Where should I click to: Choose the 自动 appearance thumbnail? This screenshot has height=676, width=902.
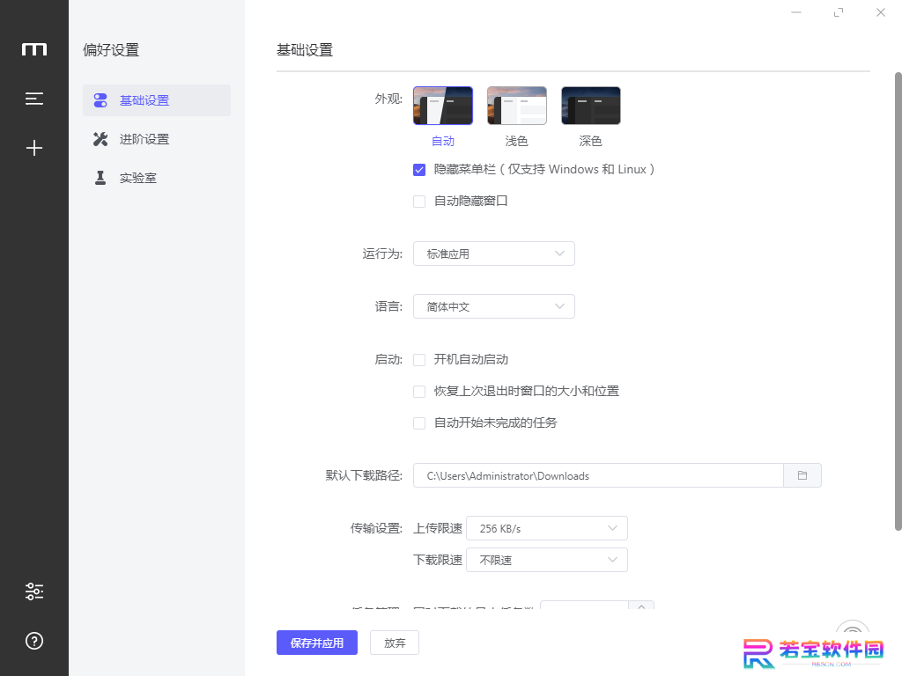(443, 106)
